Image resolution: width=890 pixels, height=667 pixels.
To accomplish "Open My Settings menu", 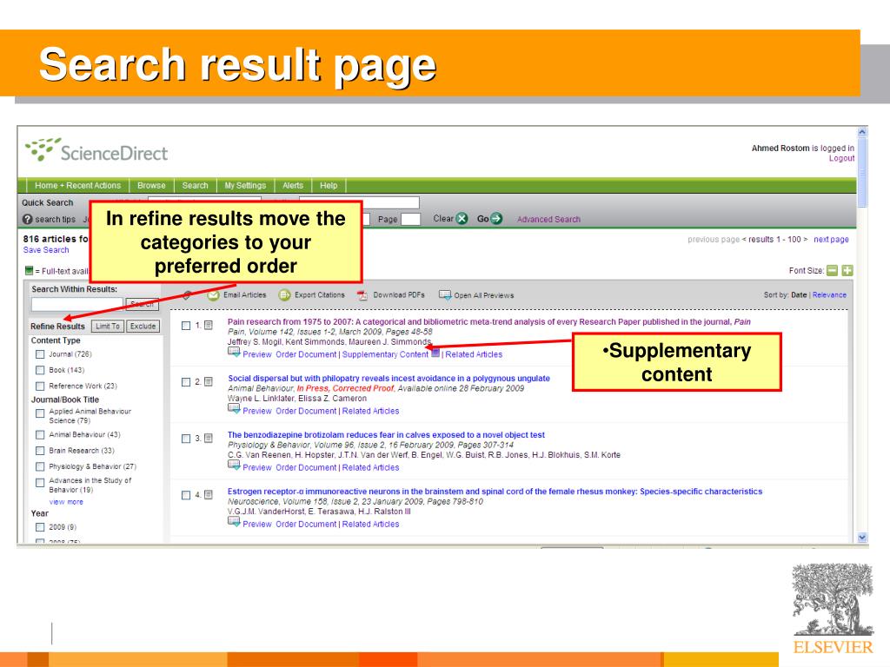I will (245, 186).
